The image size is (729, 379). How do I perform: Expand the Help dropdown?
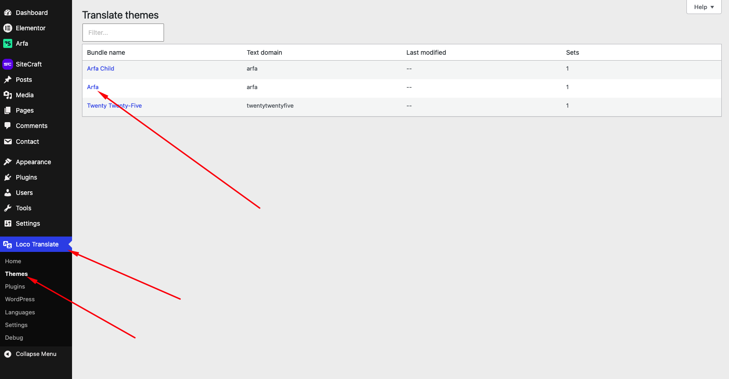704,7
